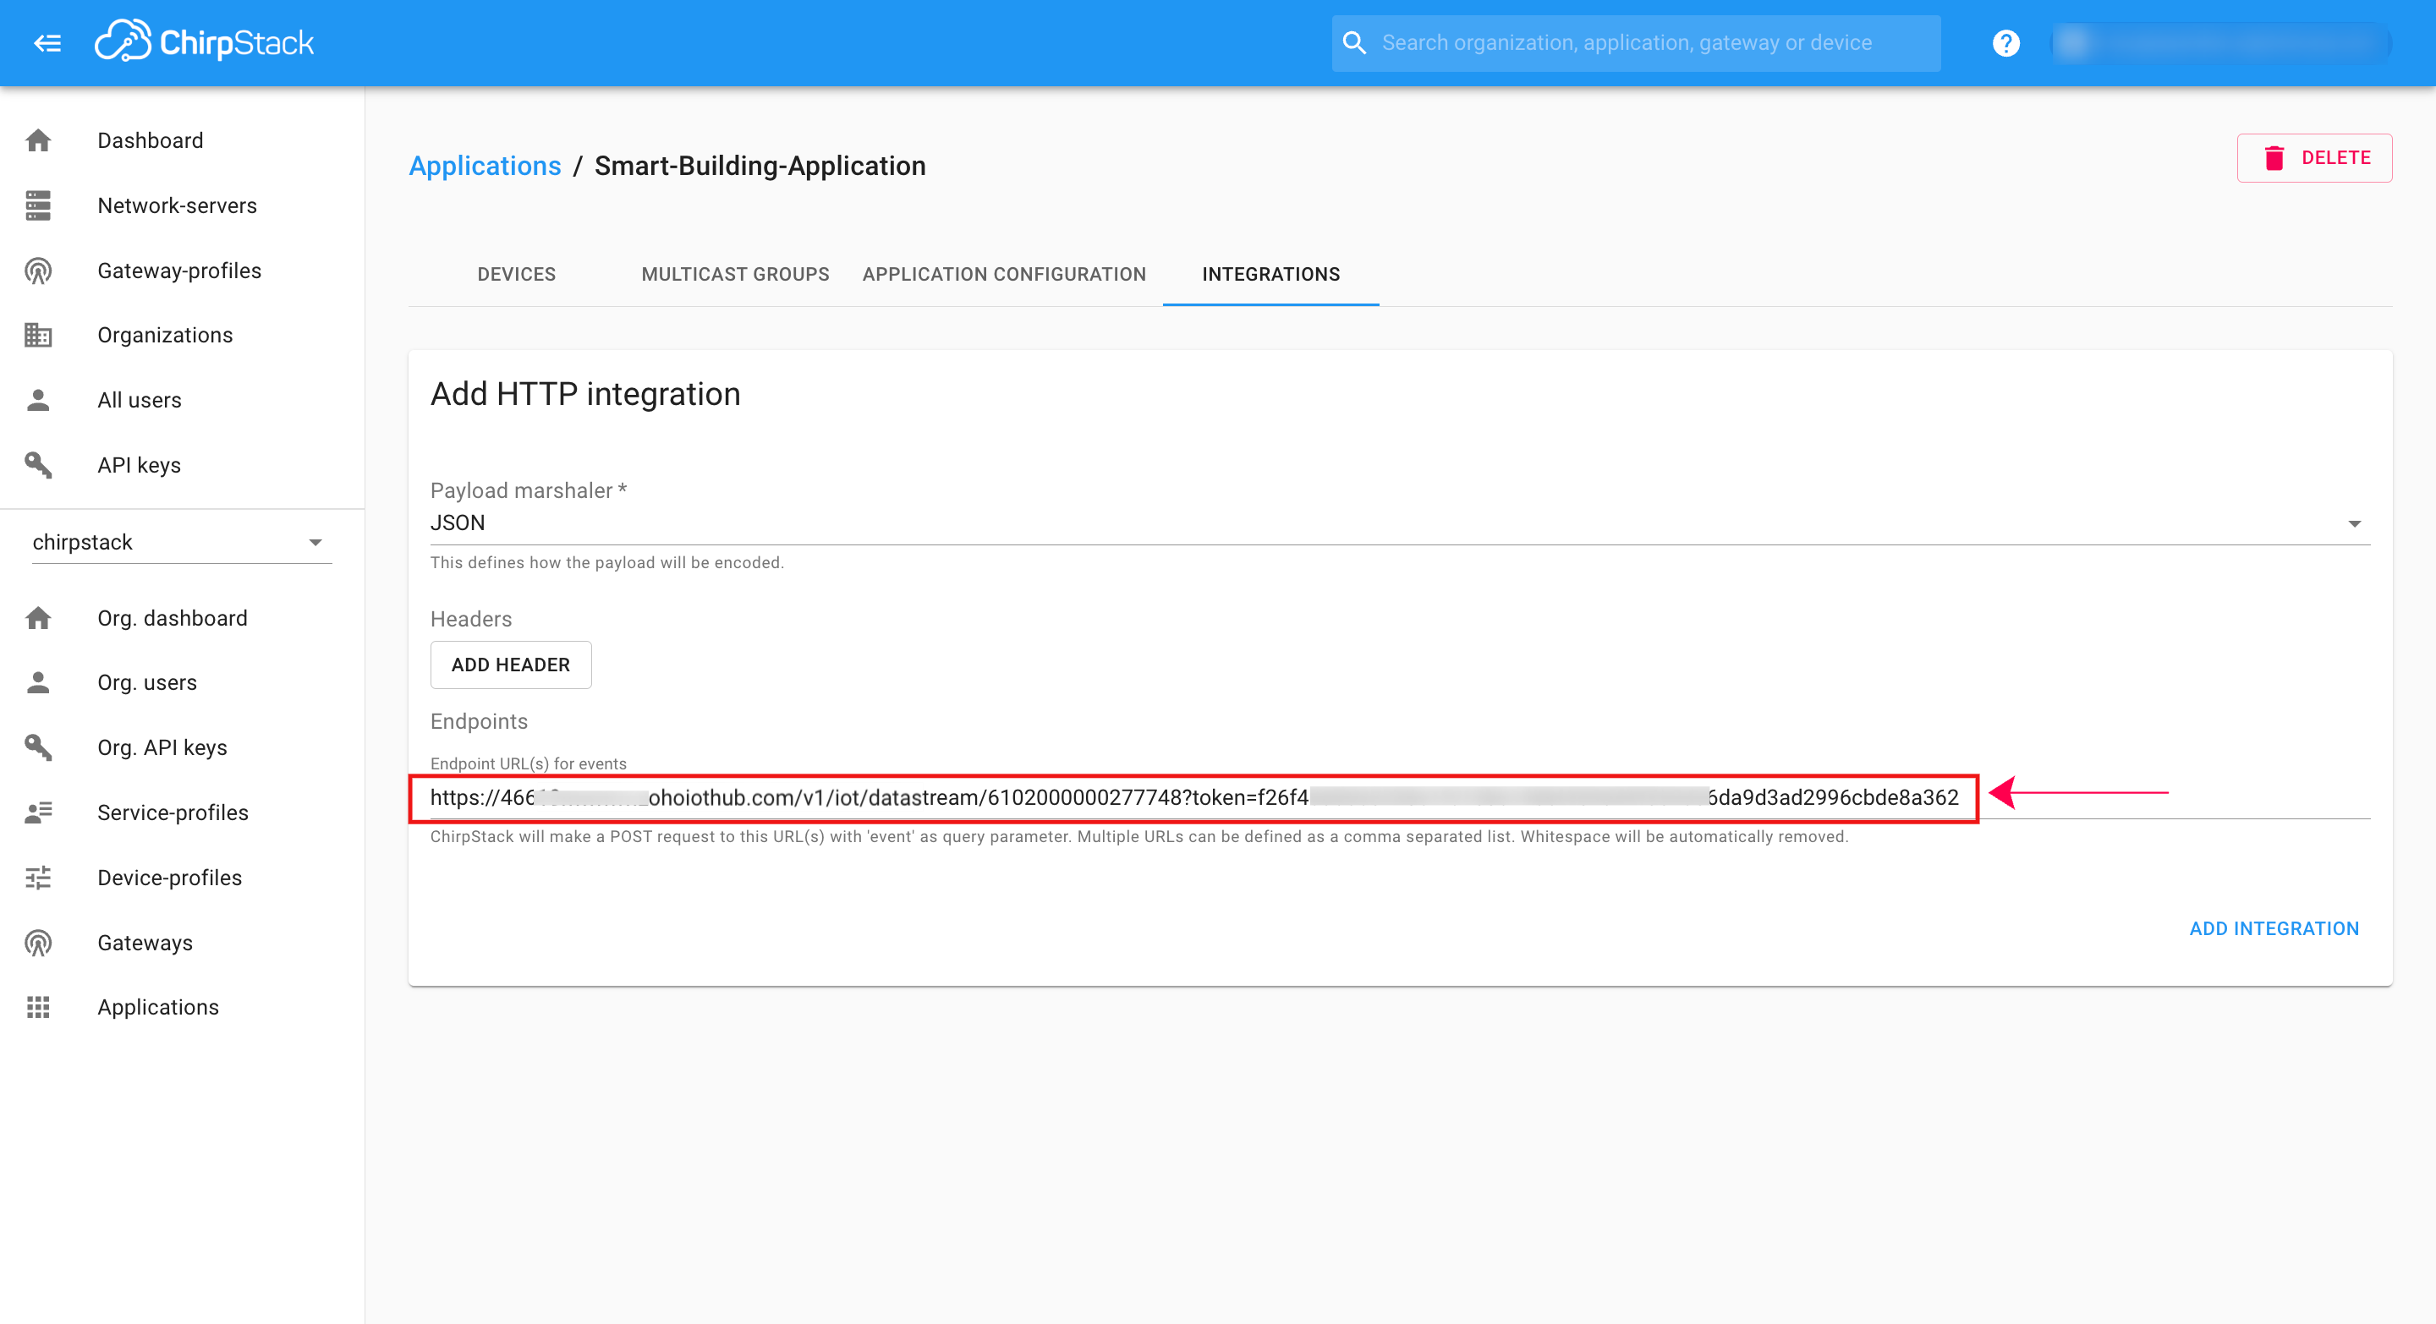Switch to the Devices tab
The image size is (2436, 1324).
coord(516,274)
